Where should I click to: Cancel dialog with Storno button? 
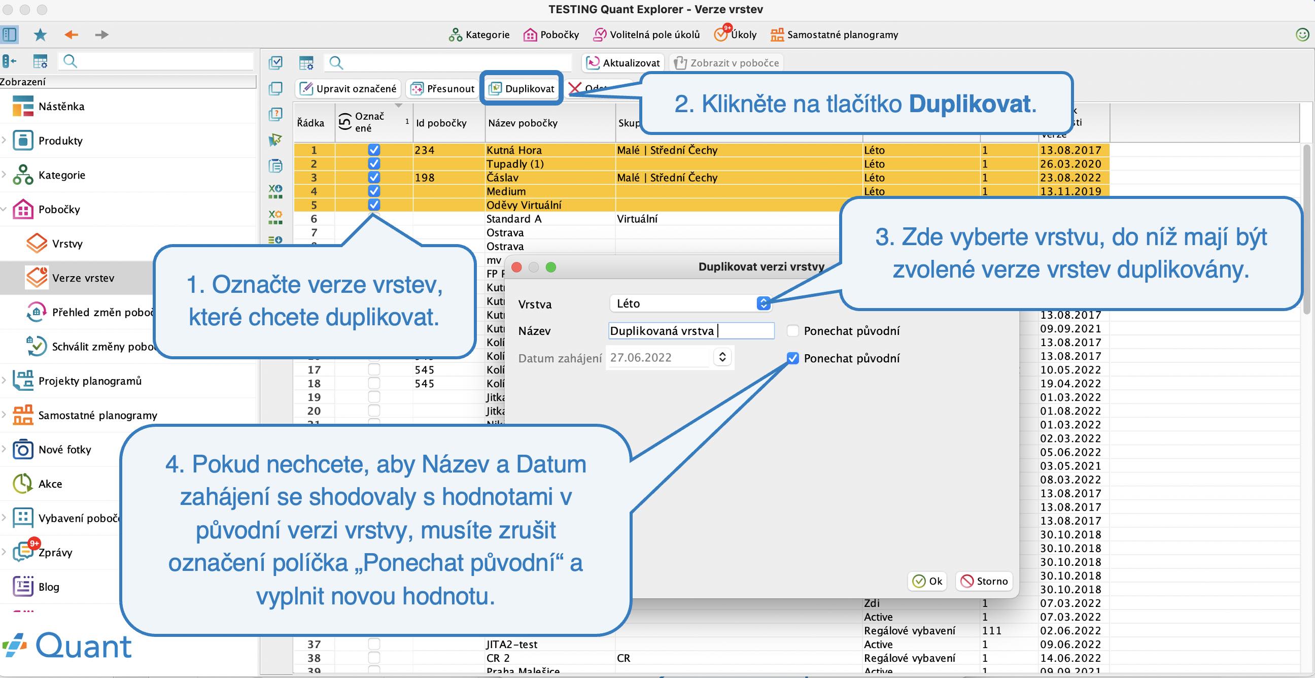tap(984, 581)
